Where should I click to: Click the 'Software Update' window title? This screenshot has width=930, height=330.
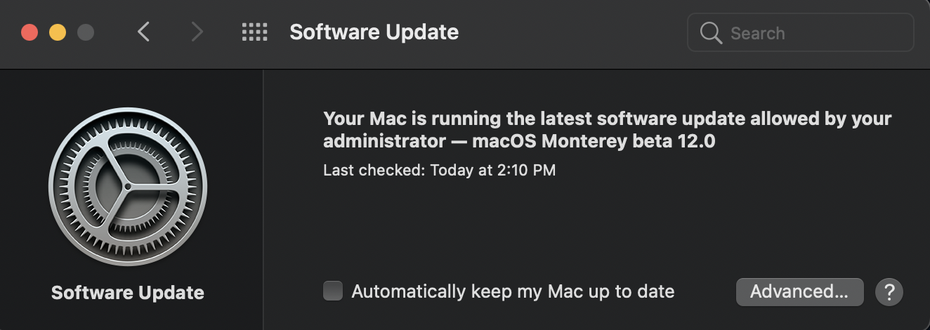tap(374, 32)
